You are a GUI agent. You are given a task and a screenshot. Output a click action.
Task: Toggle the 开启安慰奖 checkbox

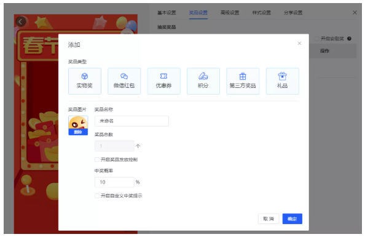(316, 39)
